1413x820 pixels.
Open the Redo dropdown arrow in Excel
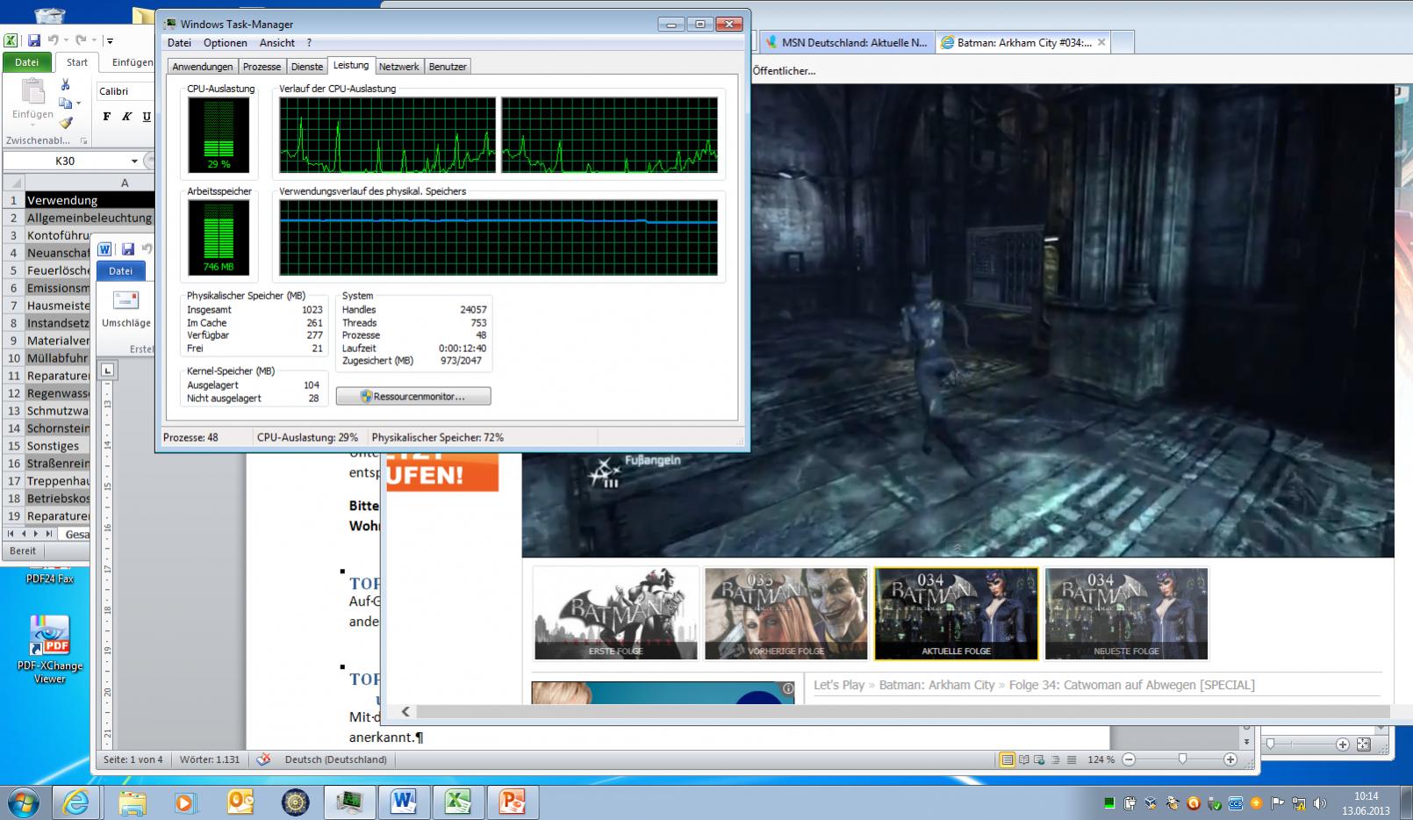tap(94, 40)
